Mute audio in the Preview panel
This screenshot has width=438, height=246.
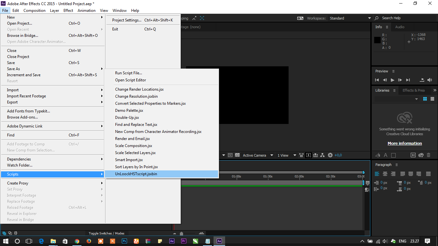click(430, 80)
